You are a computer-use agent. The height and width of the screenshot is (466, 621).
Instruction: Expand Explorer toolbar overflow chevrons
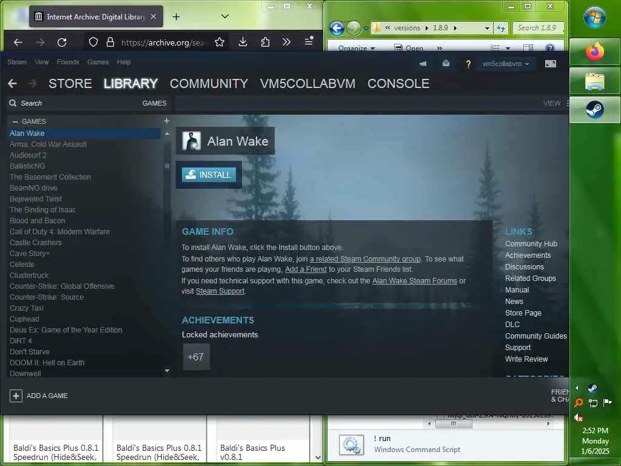(x=439, y=48)
